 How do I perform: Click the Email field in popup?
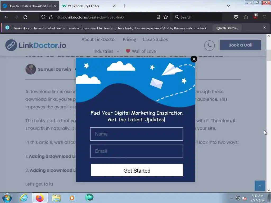136,151
